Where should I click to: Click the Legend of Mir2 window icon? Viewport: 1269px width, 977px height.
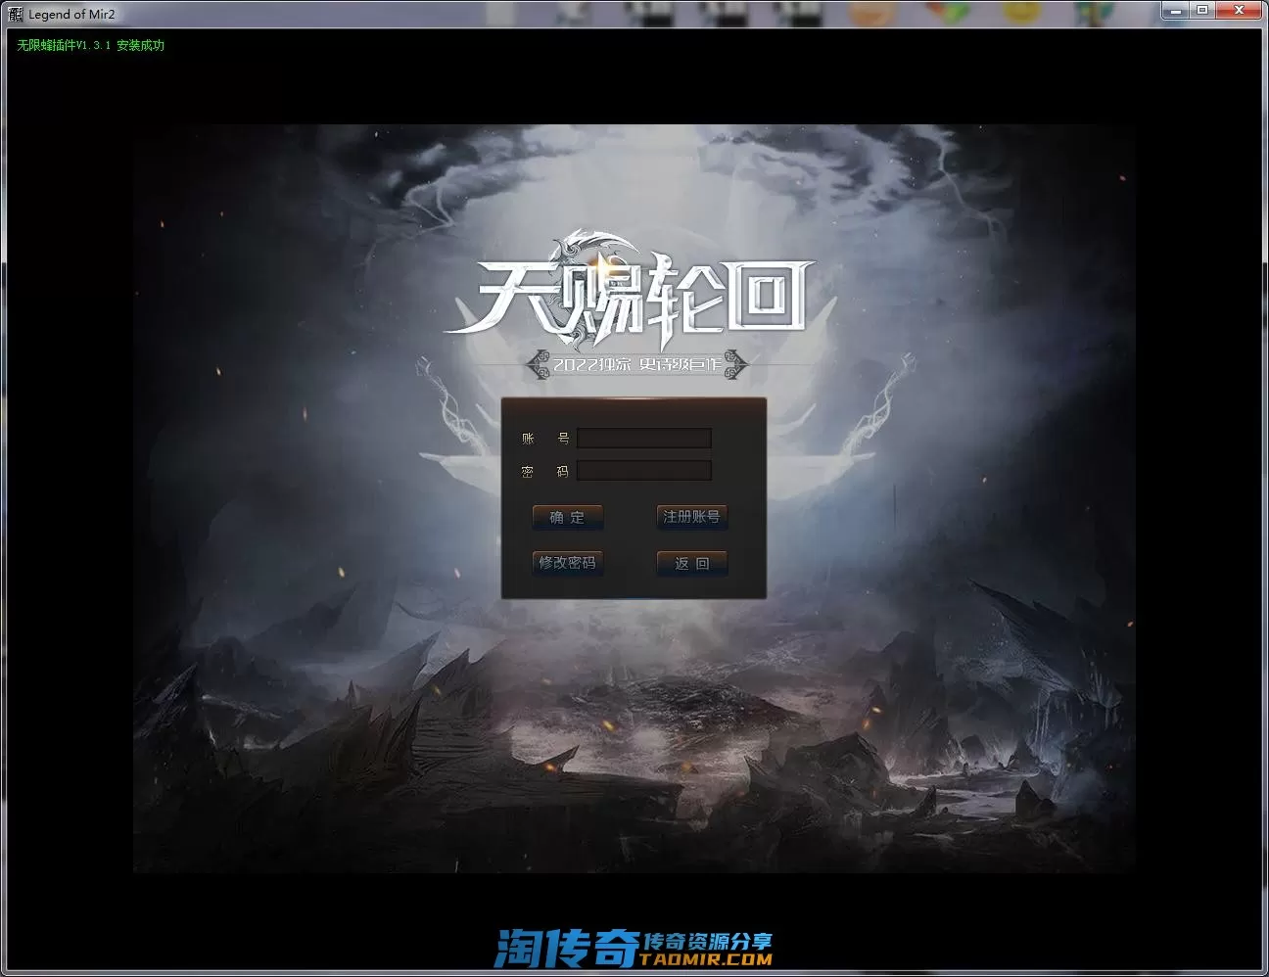pyautogui.click(x=15, y=14)
